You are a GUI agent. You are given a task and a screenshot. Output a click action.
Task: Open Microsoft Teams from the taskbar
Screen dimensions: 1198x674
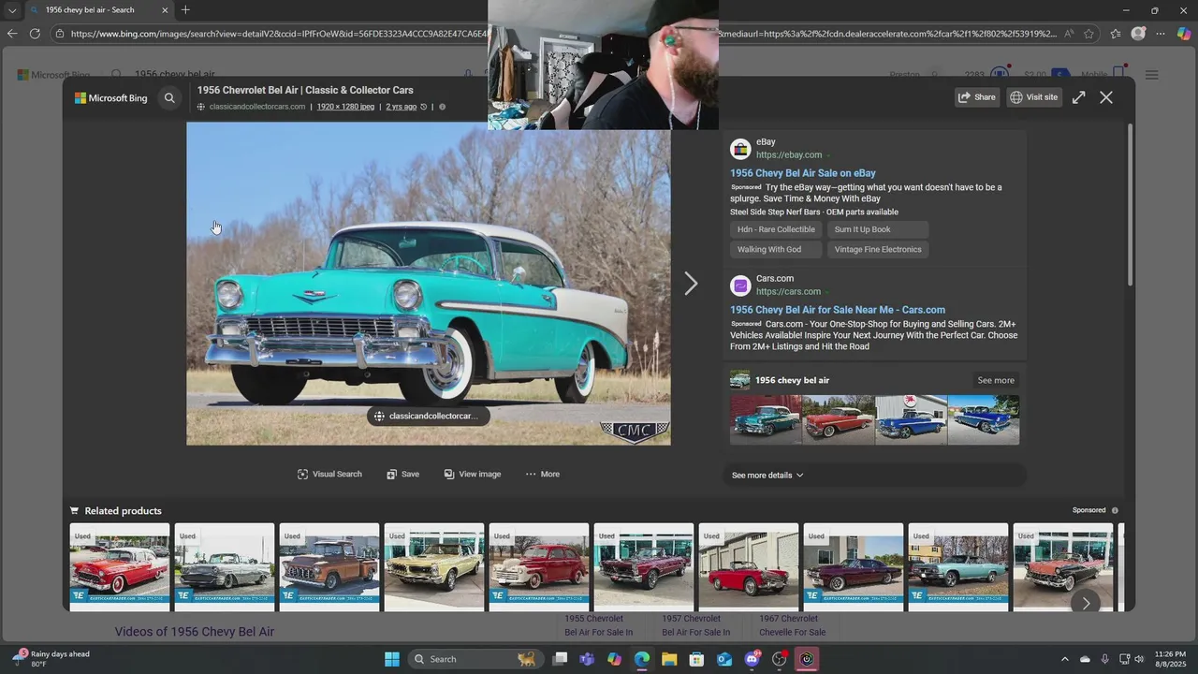(587, 659)
